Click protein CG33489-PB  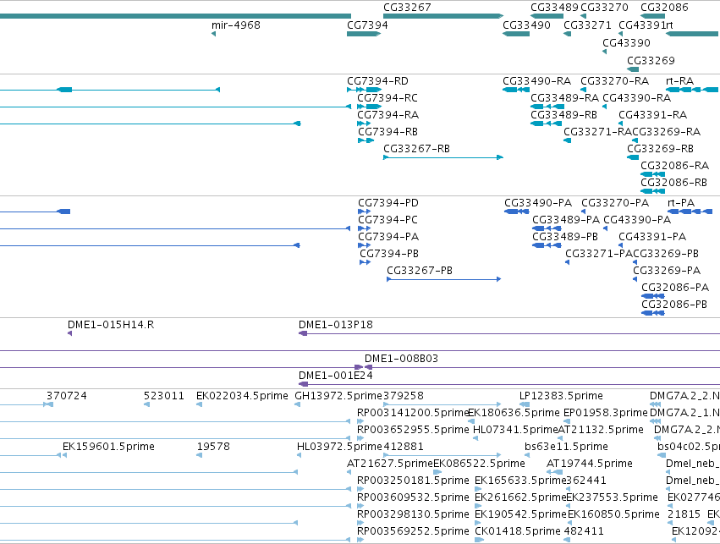click(x=565, y=237)
